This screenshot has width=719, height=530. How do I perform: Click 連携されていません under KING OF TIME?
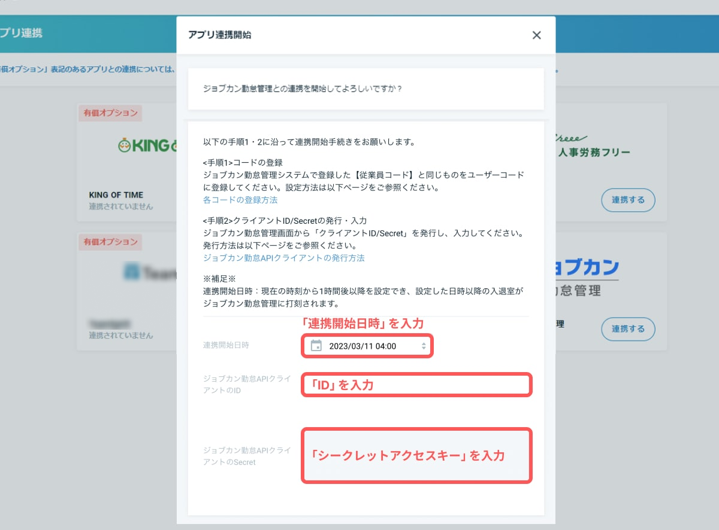pos(121,206)
